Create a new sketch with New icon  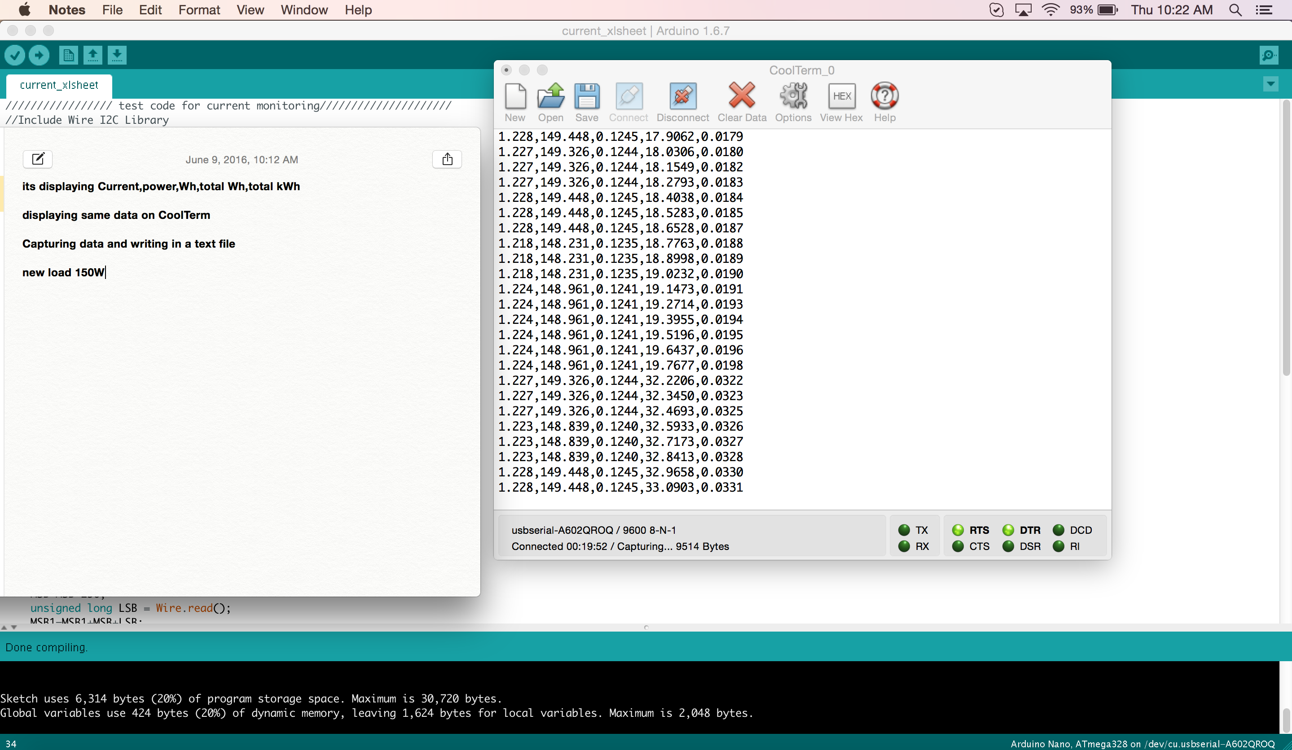click(x=68, y=55)
